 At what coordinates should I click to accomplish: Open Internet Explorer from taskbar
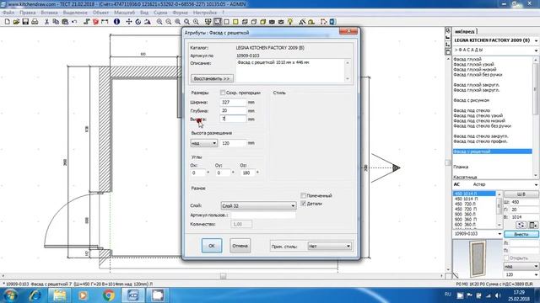pyautogui.click(x=35, y=295)
